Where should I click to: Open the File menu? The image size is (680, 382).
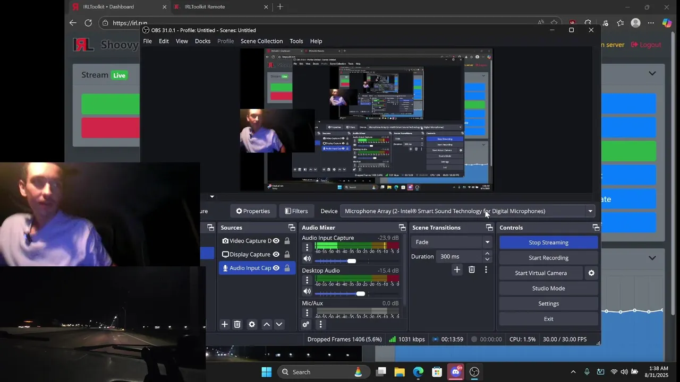pos(147,41)
